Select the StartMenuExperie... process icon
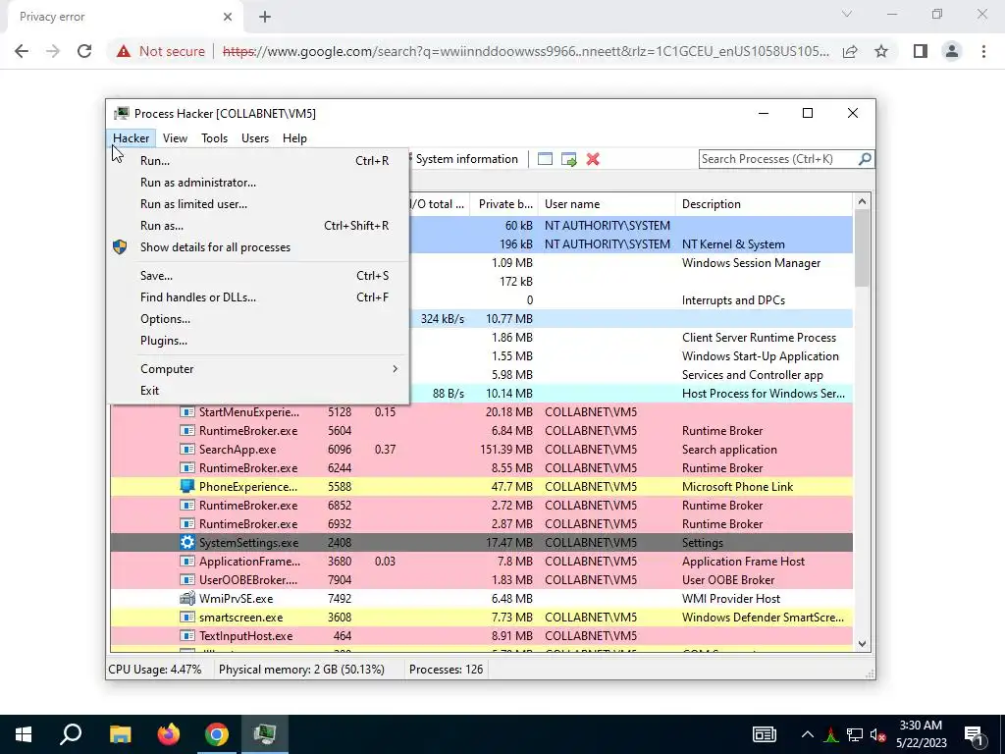The height and width of the screenshot is (754, 1005). point(186,412)
